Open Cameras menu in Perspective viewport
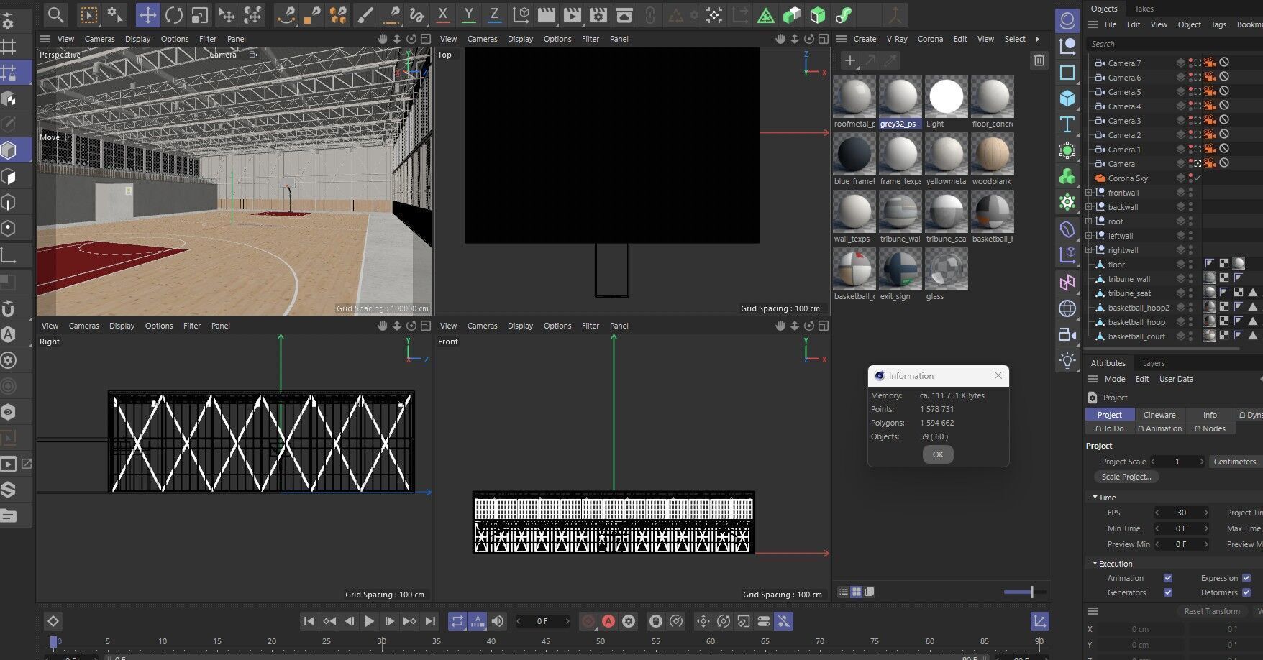 (x=99, y=39)
